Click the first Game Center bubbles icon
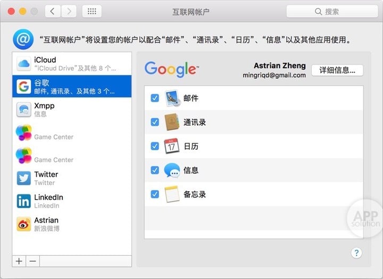This screenshot has width=383, height=279. [24, 132]
